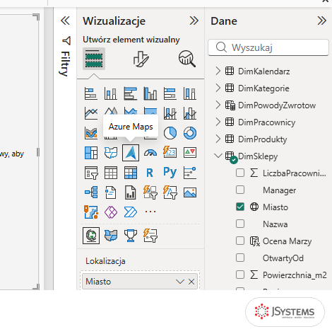Select the Python visual

coord(170,173)
